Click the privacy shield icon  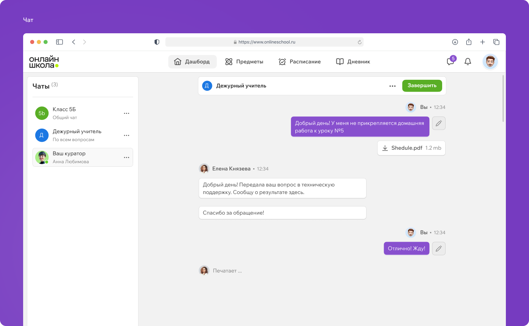pyautogui.click(x=157, y=42)
